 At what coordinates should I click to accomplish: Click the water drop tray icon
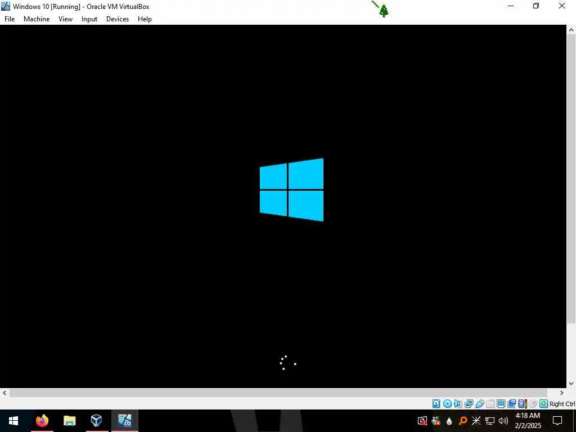pyautogui.click(x=449, y=421)
